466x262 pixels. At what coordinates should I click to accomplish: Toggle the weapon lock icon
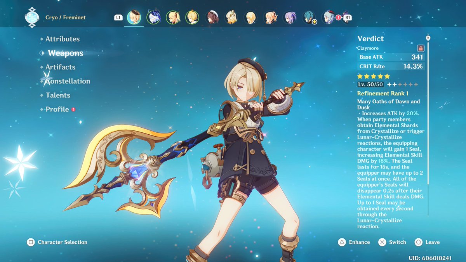coord(421,48)
